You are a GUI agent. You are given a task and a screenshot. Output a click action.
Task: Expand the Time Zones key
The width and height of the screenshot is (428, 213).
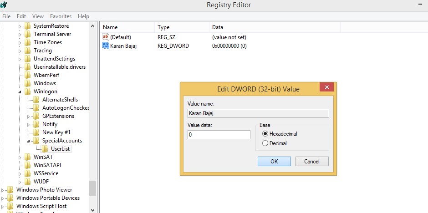(20, 43)
